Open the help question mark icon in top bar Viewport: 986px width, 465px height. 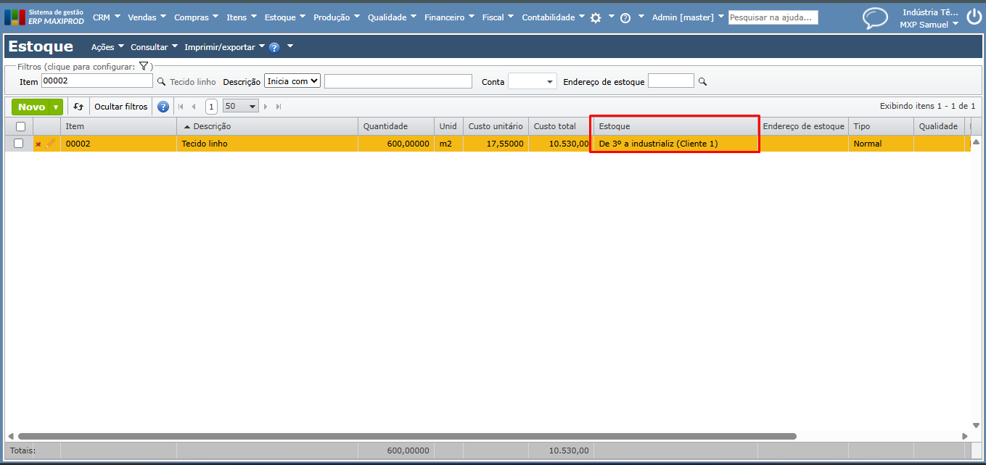pos(625,17)
